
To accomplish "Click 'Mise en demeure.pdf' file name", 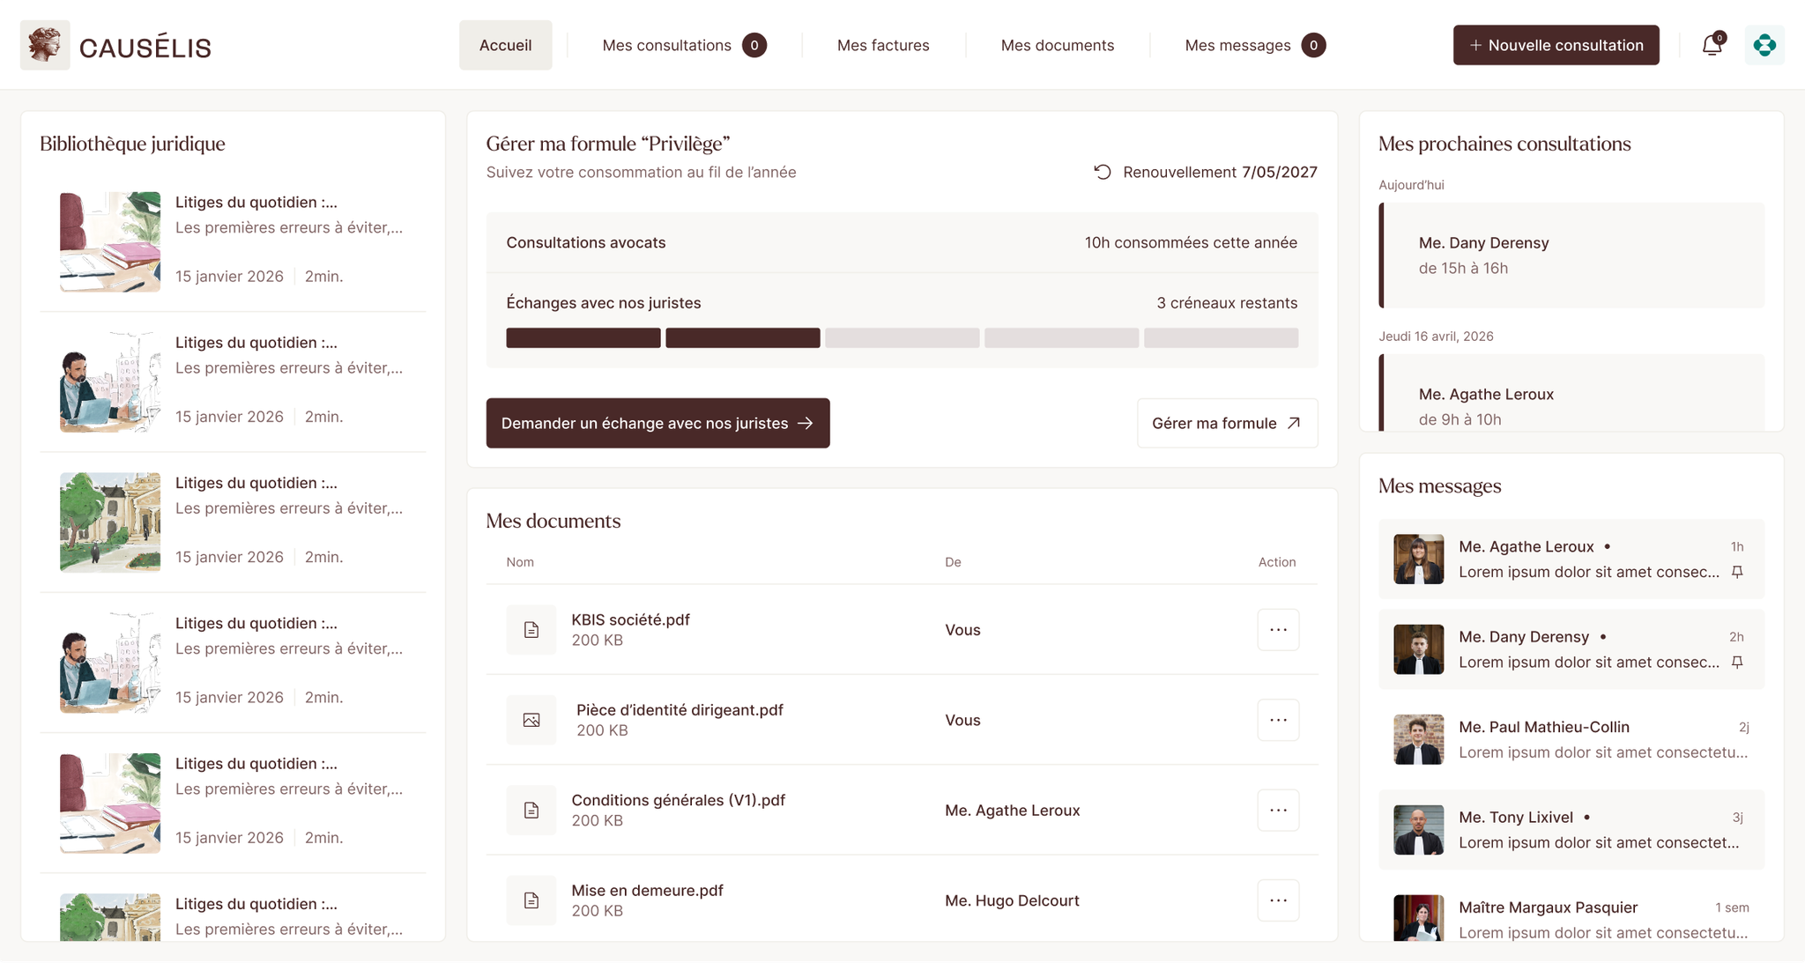I will point(648,890).
